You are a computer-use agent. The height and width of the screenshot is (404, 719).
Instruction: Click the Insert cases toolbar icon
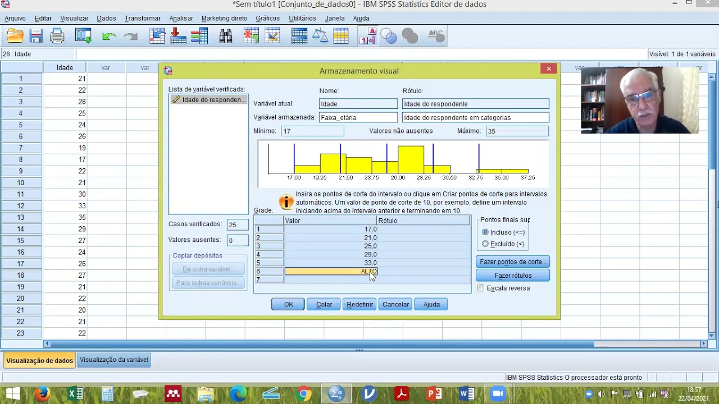252,36
